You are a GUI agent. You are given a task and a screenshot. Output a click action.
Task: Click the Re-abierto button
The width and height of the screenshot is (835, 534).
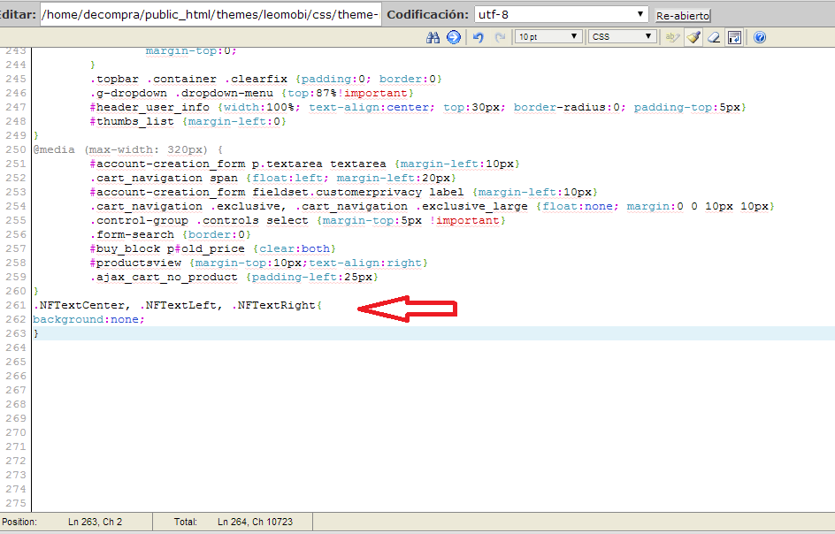click(x=683, y=16)
